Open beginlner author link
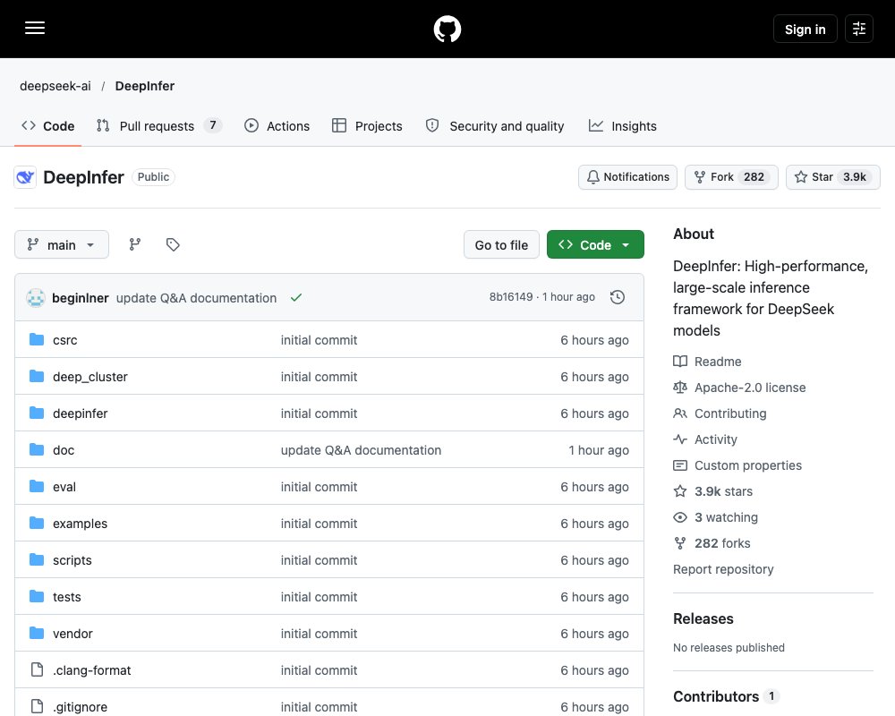The image size is (895, 716). [x=81, y=297]
